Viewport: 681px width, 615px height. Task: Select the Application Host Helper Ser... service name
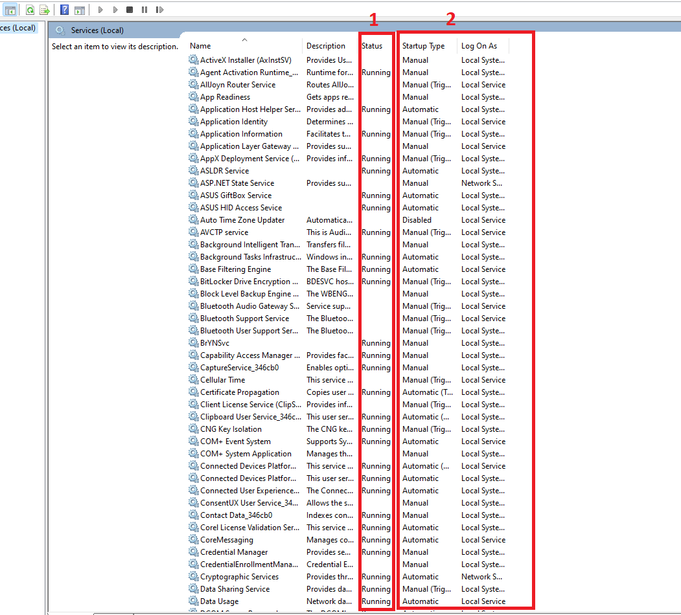[250, 109]
